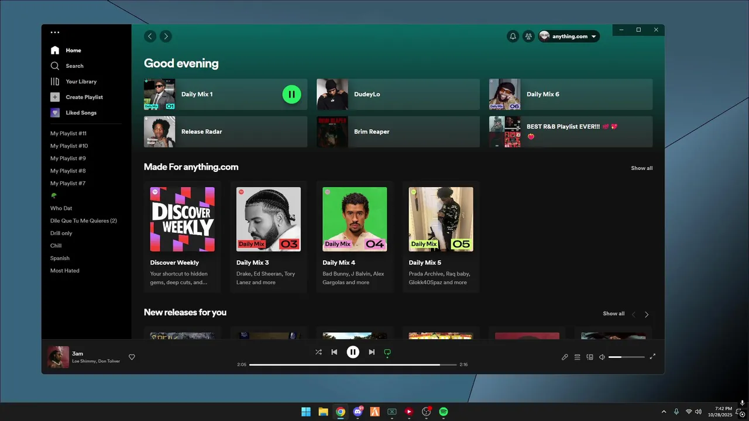
Task: Open the Daily Mix 4 card
Action: tap(355, 236)
